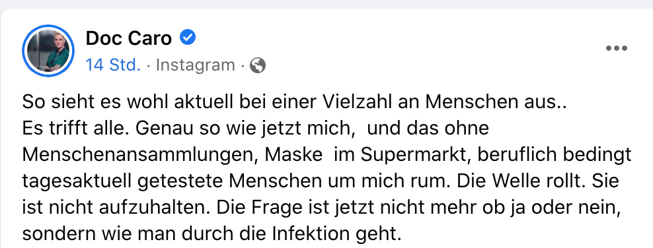Click the sentence 'Es trifft alle.'
Screen dimensions: 653x248
76,129
